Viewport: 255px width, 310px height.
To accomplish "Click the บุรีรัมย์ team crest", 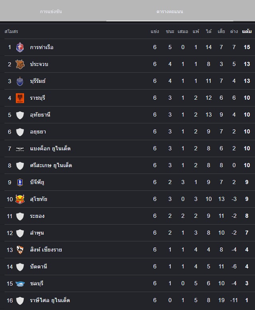I will tap(20, 81).
